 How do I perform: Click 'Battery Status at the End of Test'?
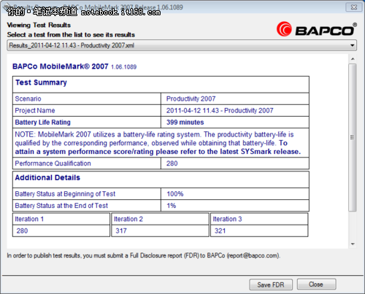coord(61,206)
